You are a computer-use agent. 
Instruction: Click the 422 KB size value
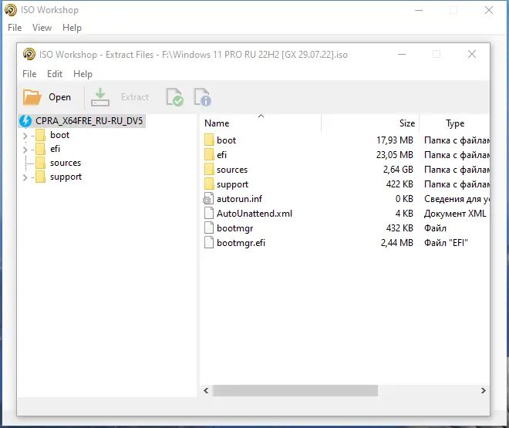click(x=399, y=184)
